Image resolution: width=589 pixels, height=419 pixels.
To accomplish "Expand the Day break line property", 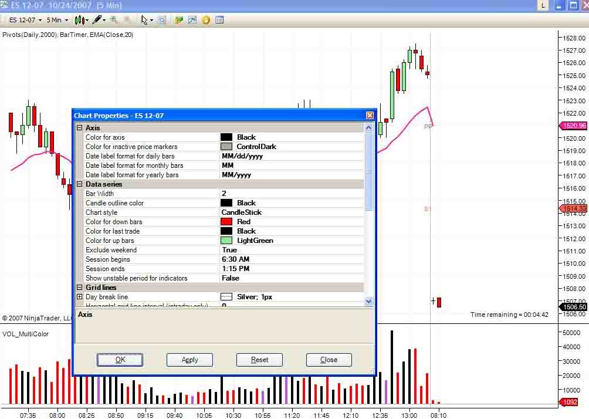I will pos(80,297).
